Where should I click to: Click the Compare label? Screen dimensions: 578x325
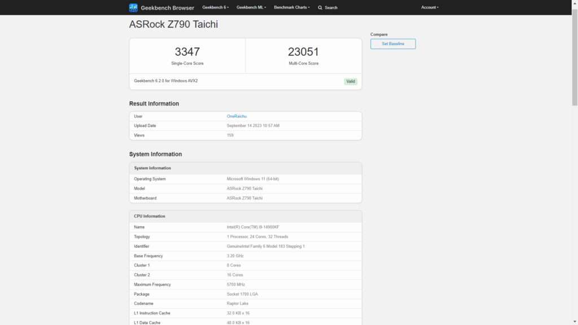tap(379, 34)
